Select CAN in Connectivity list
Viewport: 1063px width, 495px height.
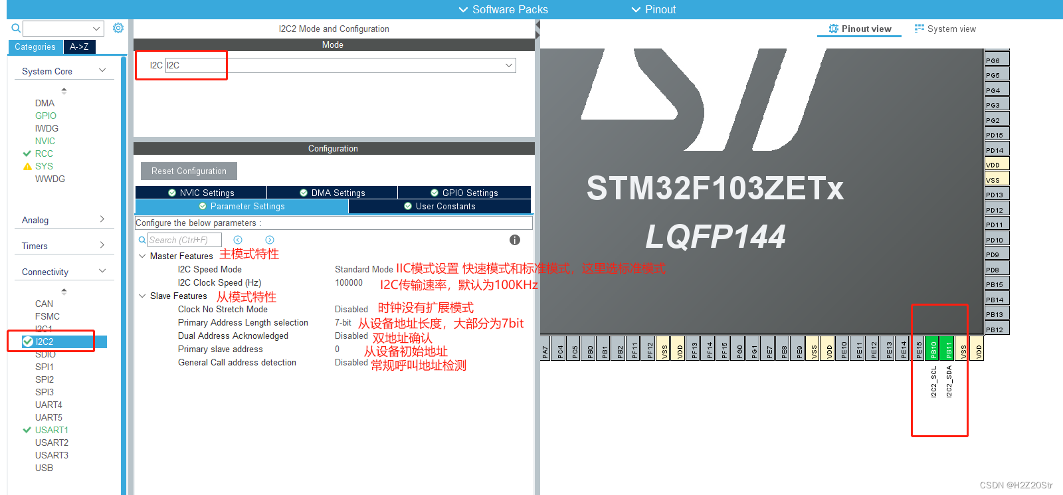pos(44,304)
